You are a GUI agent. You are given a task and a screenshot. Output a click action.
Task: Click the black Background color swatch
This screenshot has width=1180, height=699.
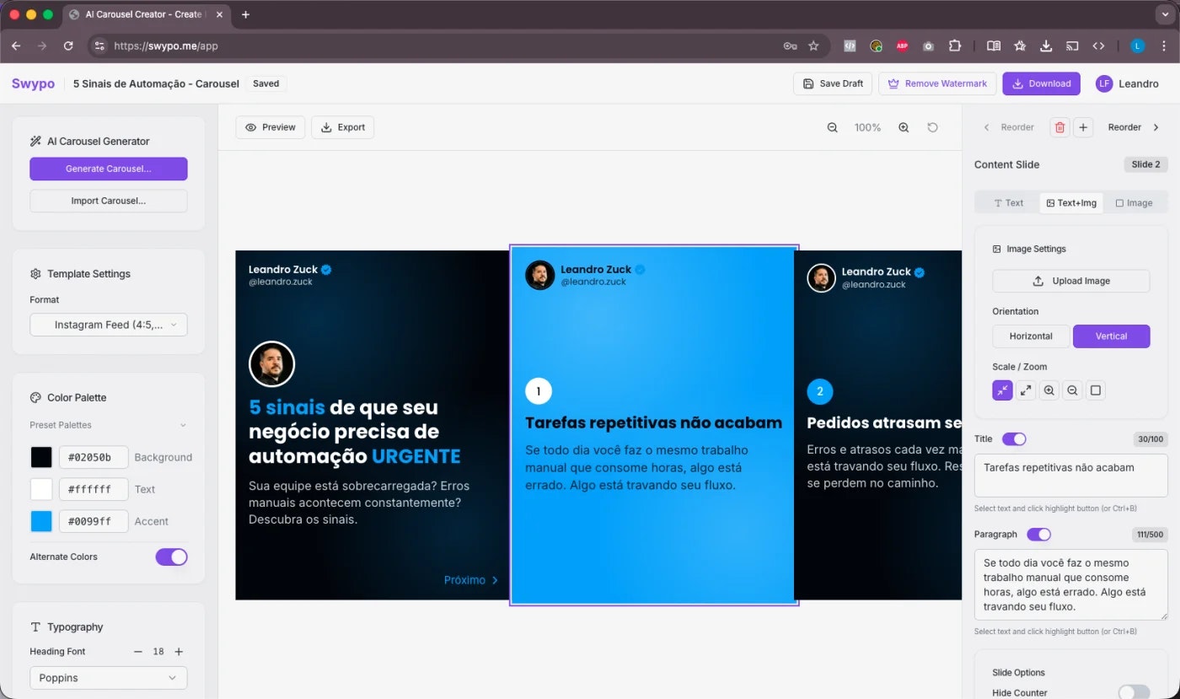[40, 456]
